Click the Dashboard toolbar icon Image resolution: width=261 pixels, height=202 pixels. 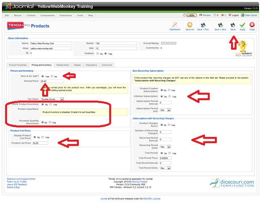tap(175, 25)
